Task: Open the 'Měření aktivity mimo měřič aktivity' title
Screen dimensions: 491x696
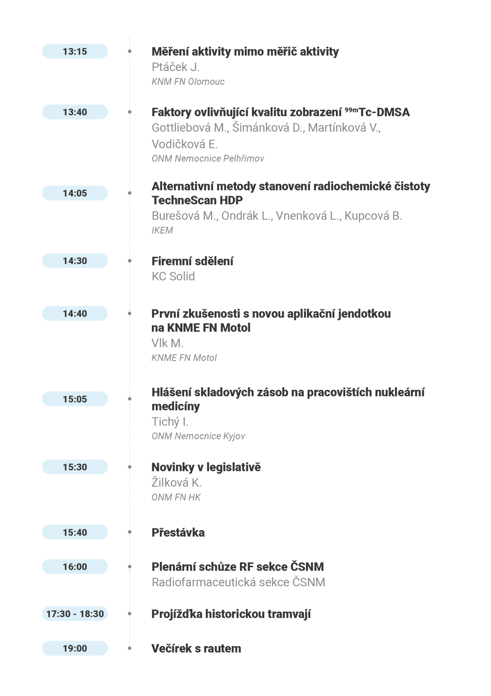Action: (245, 52)
